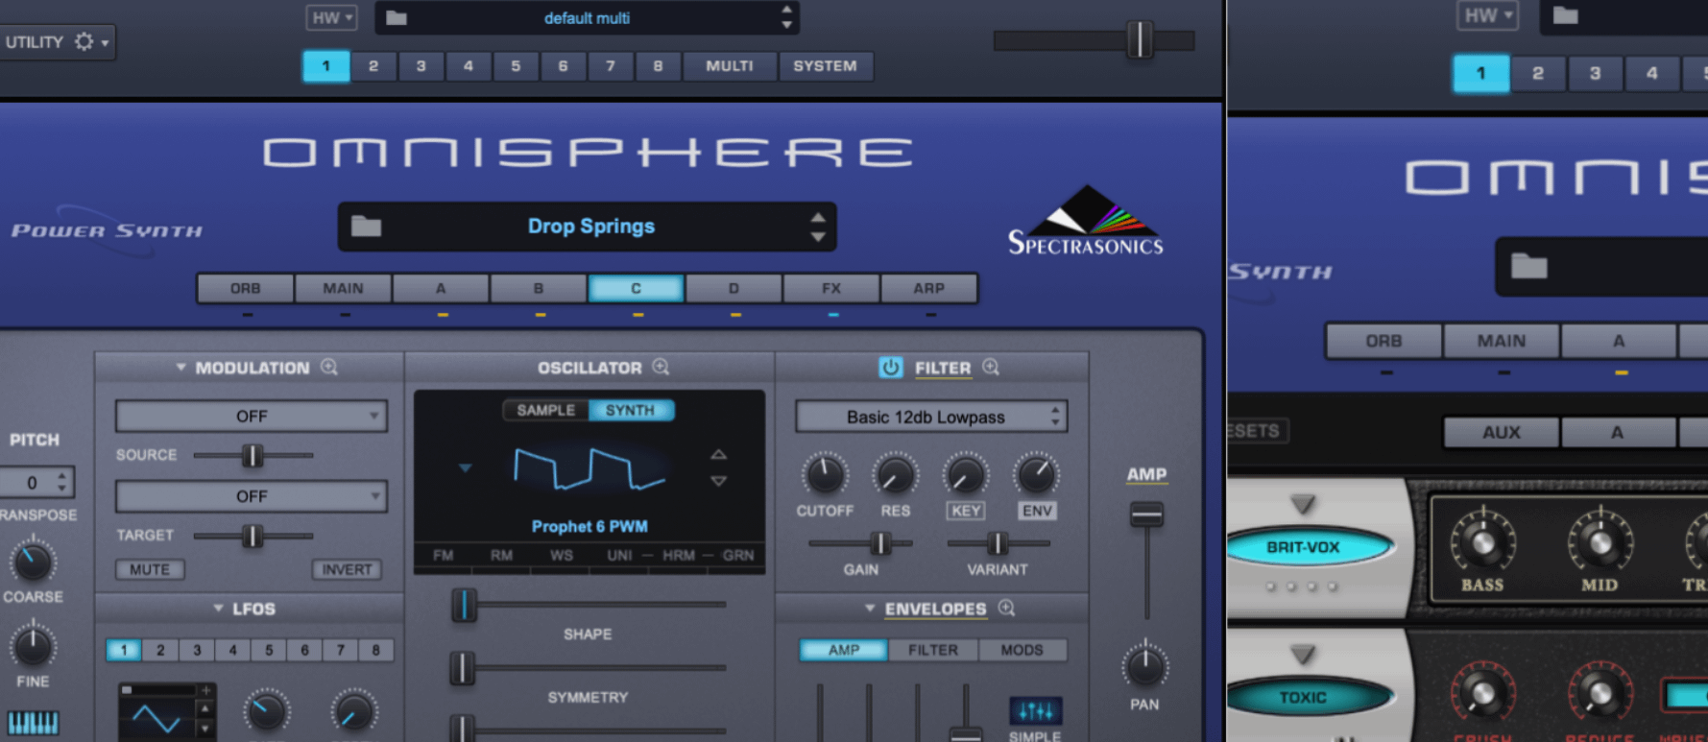This screenshot has width=1708, height=742.
Task: Open the ARP tab
Action: (x=928, y=288)
